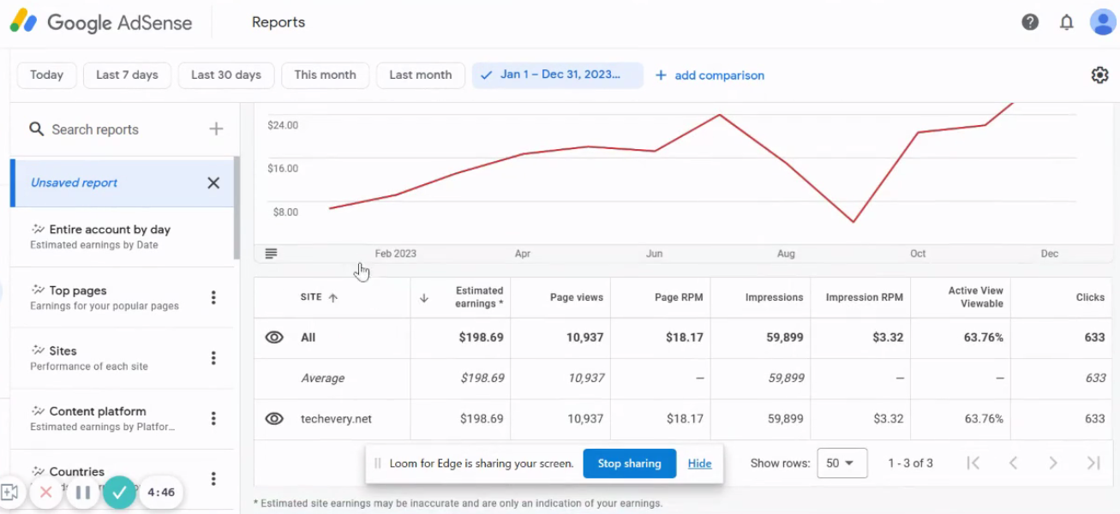Go to the next page of results
Viewport: 1120px width, 514px height.
pos(1053,463)
